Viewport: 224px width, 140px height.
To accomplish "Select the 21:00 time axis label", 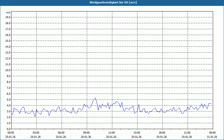I will 187,133.
